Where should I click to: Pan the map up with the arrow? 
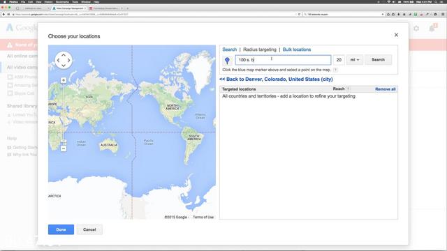click(64, 55)
